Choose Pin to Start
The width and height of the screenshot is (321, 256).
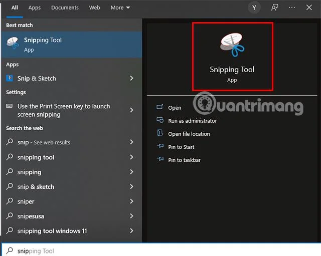tap(181, 147)
